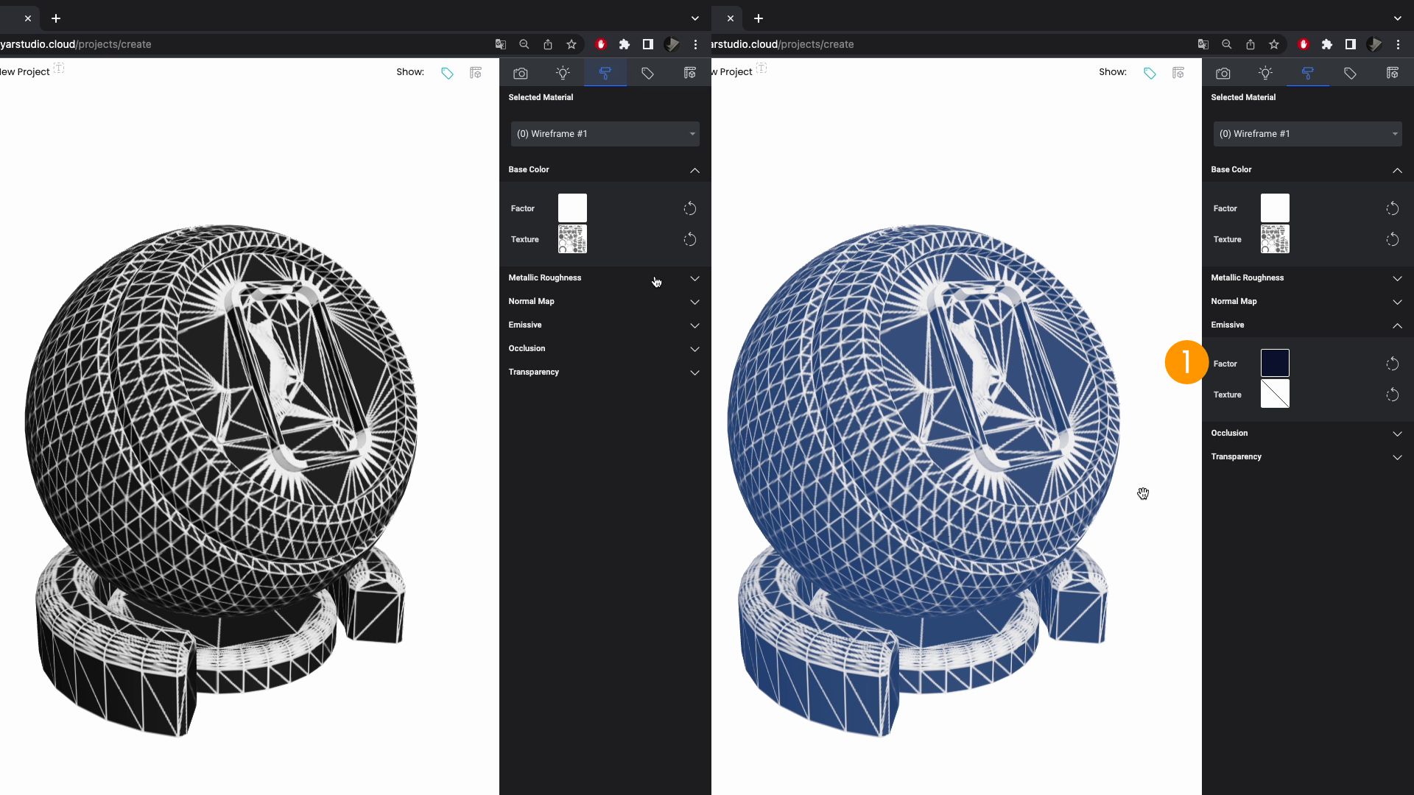Viewport: 1414px width, 795px height.
Task: Expand the Normal Map section
Action: [694, 302]
